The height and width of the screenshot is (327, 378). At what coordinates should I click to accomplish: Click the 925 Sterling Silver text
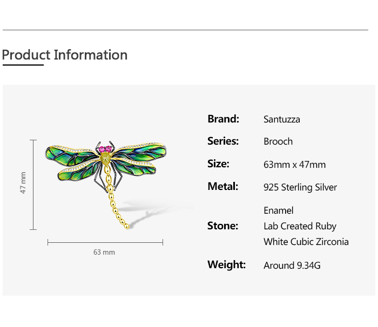[x=300, y=187]
